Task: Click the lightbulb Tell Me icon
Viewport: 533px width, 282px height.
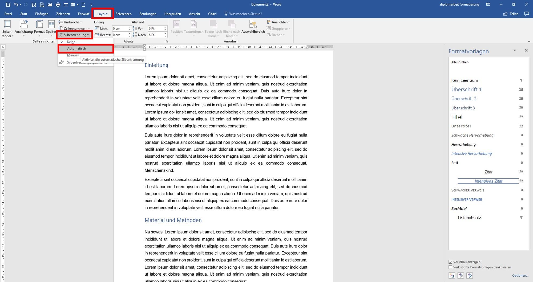Action: click(226, 14)
